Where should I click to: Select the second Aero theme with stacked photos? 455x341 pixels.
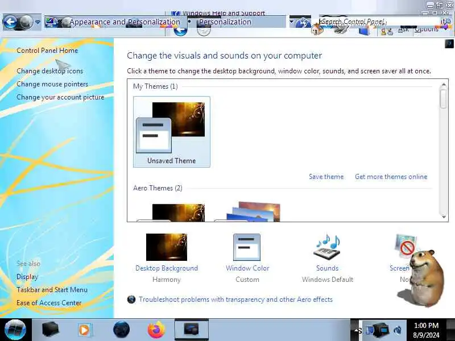click(x=248, y=211)
